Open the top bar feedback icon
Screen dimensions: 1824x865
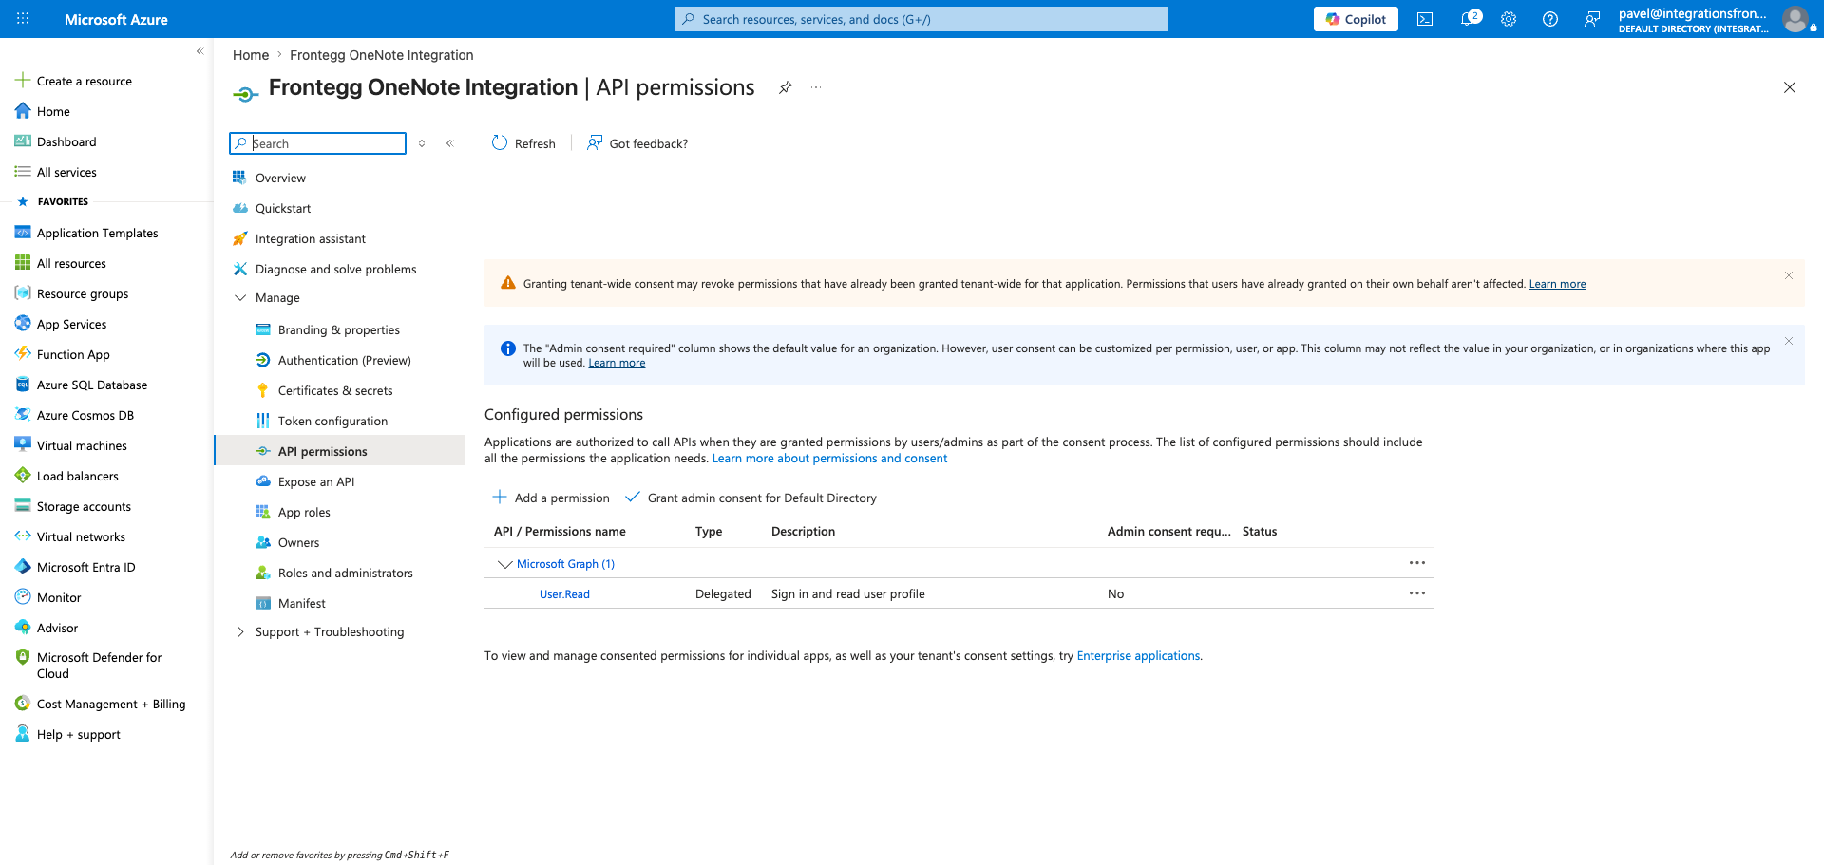(x=1592, y=19)
